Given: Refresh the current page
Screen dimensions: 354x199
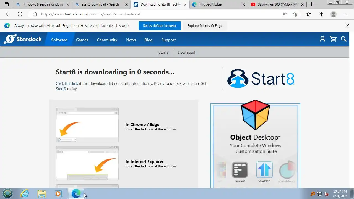Looking at the screenshot, I should click(x=20, y=14).
